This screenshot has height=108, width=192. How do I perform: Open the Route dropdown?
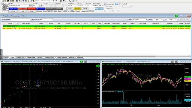(85, 6)
